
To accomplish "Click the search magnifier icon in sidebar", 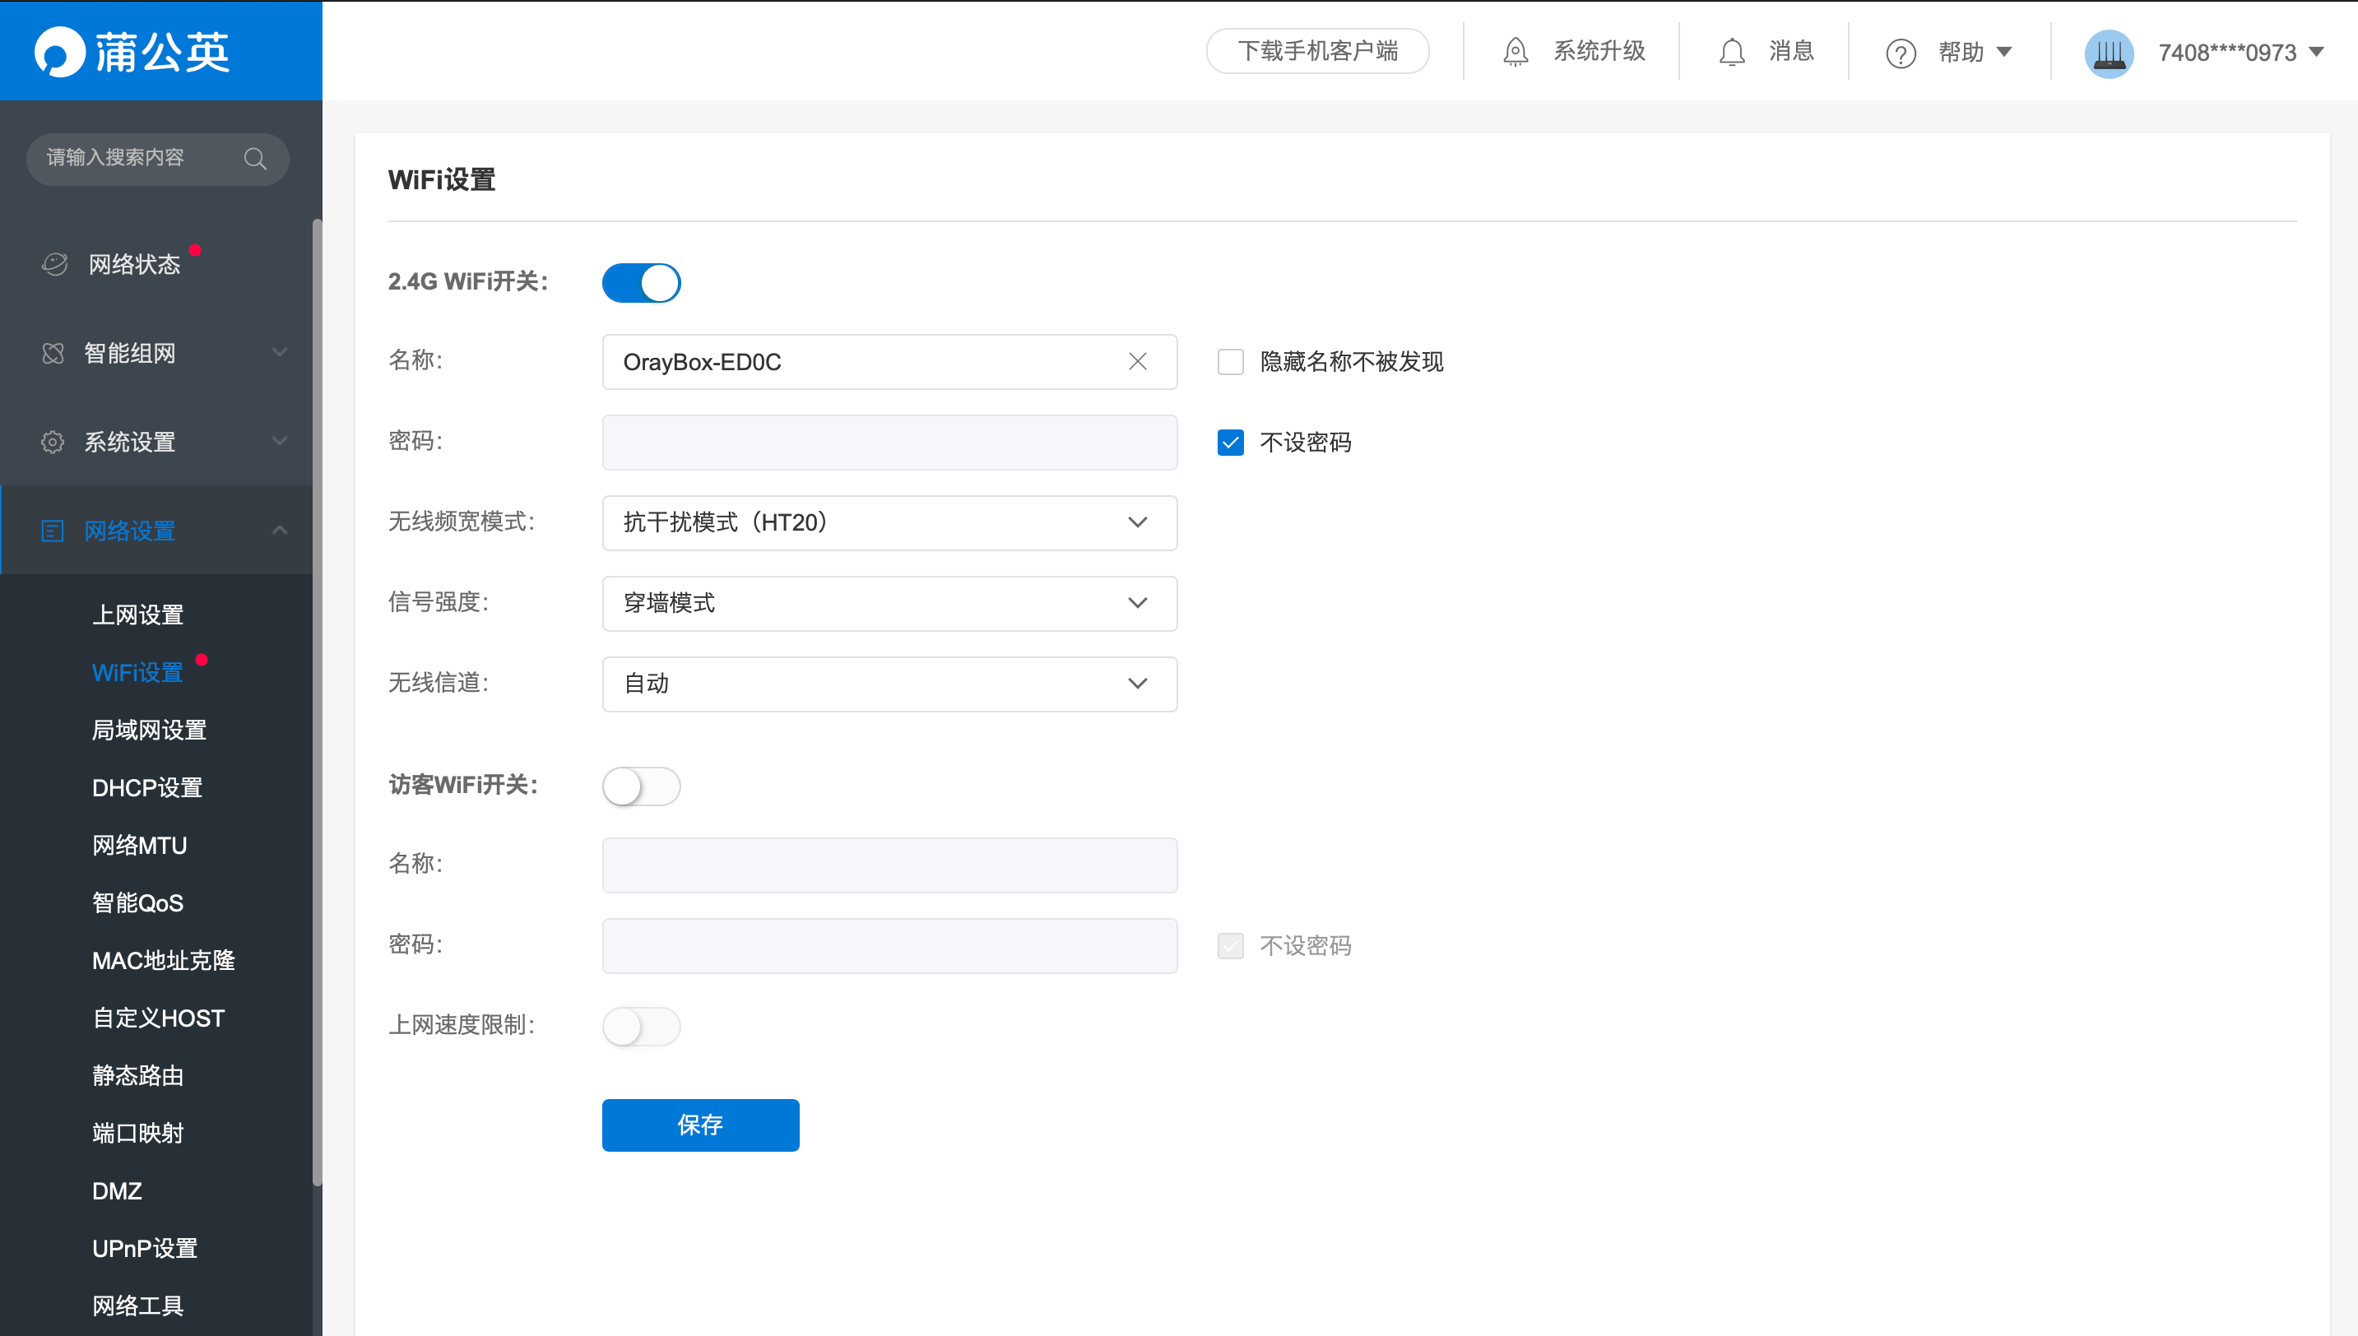I will coord(255,159).
